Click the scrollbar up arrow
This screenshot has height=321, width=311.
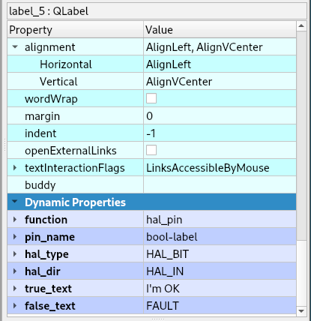pyautogui.click(x=301, y=25)
